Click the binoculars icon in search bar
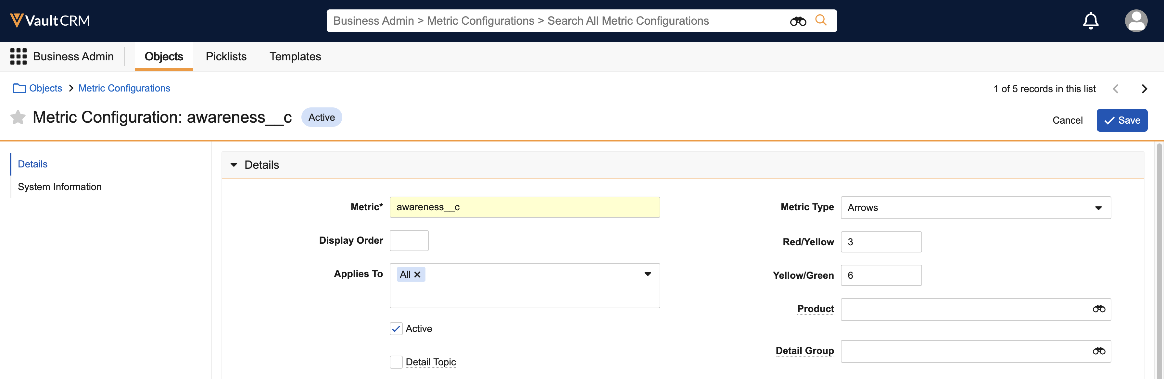This screenshot has width=1164, height=379. [798, 21]
